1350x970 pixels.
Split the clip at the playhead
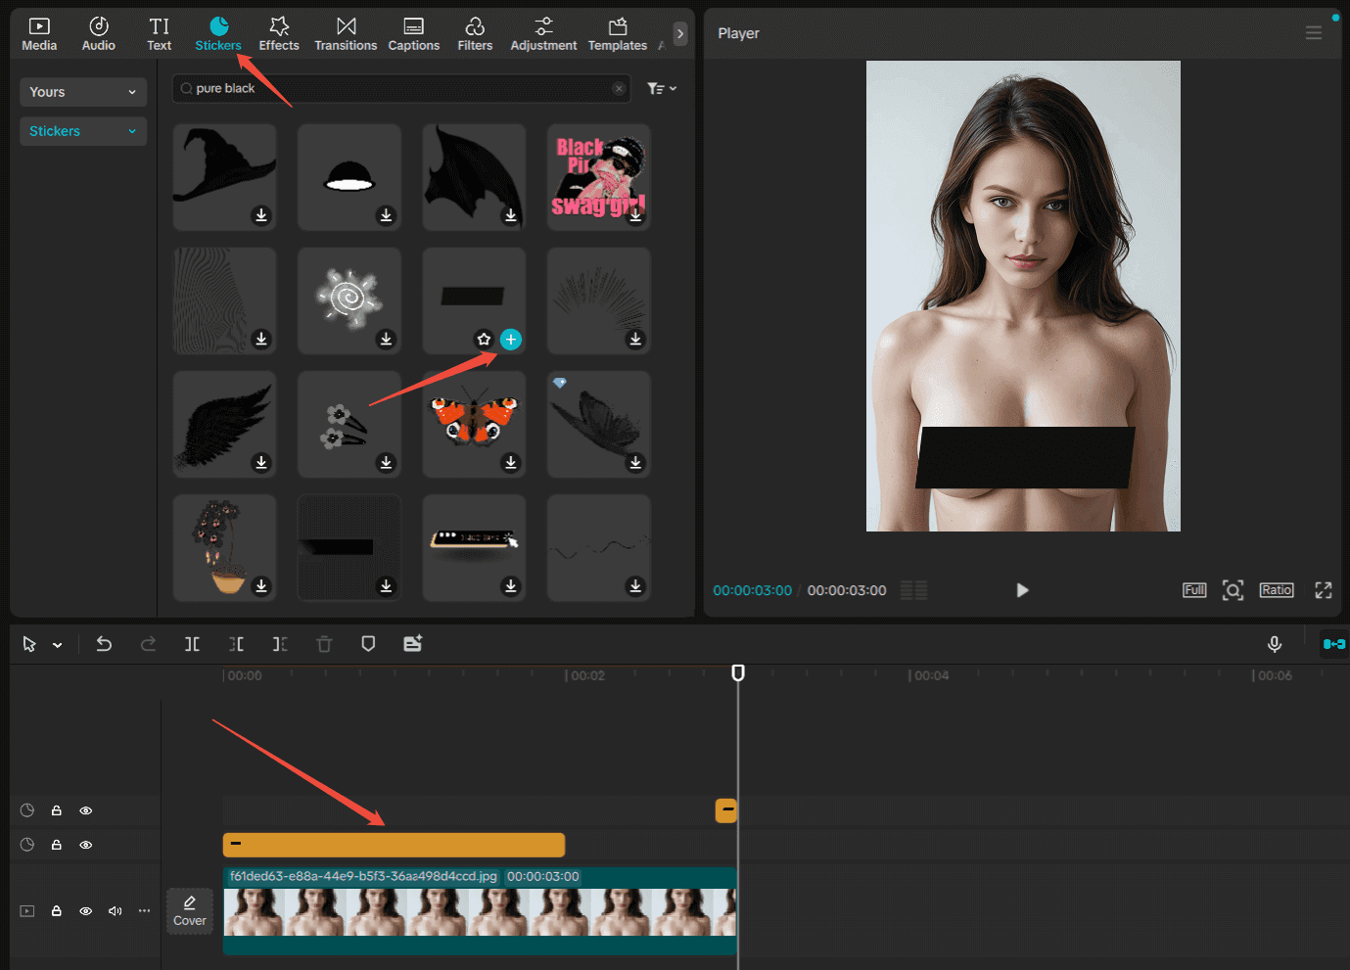[192, 644]
